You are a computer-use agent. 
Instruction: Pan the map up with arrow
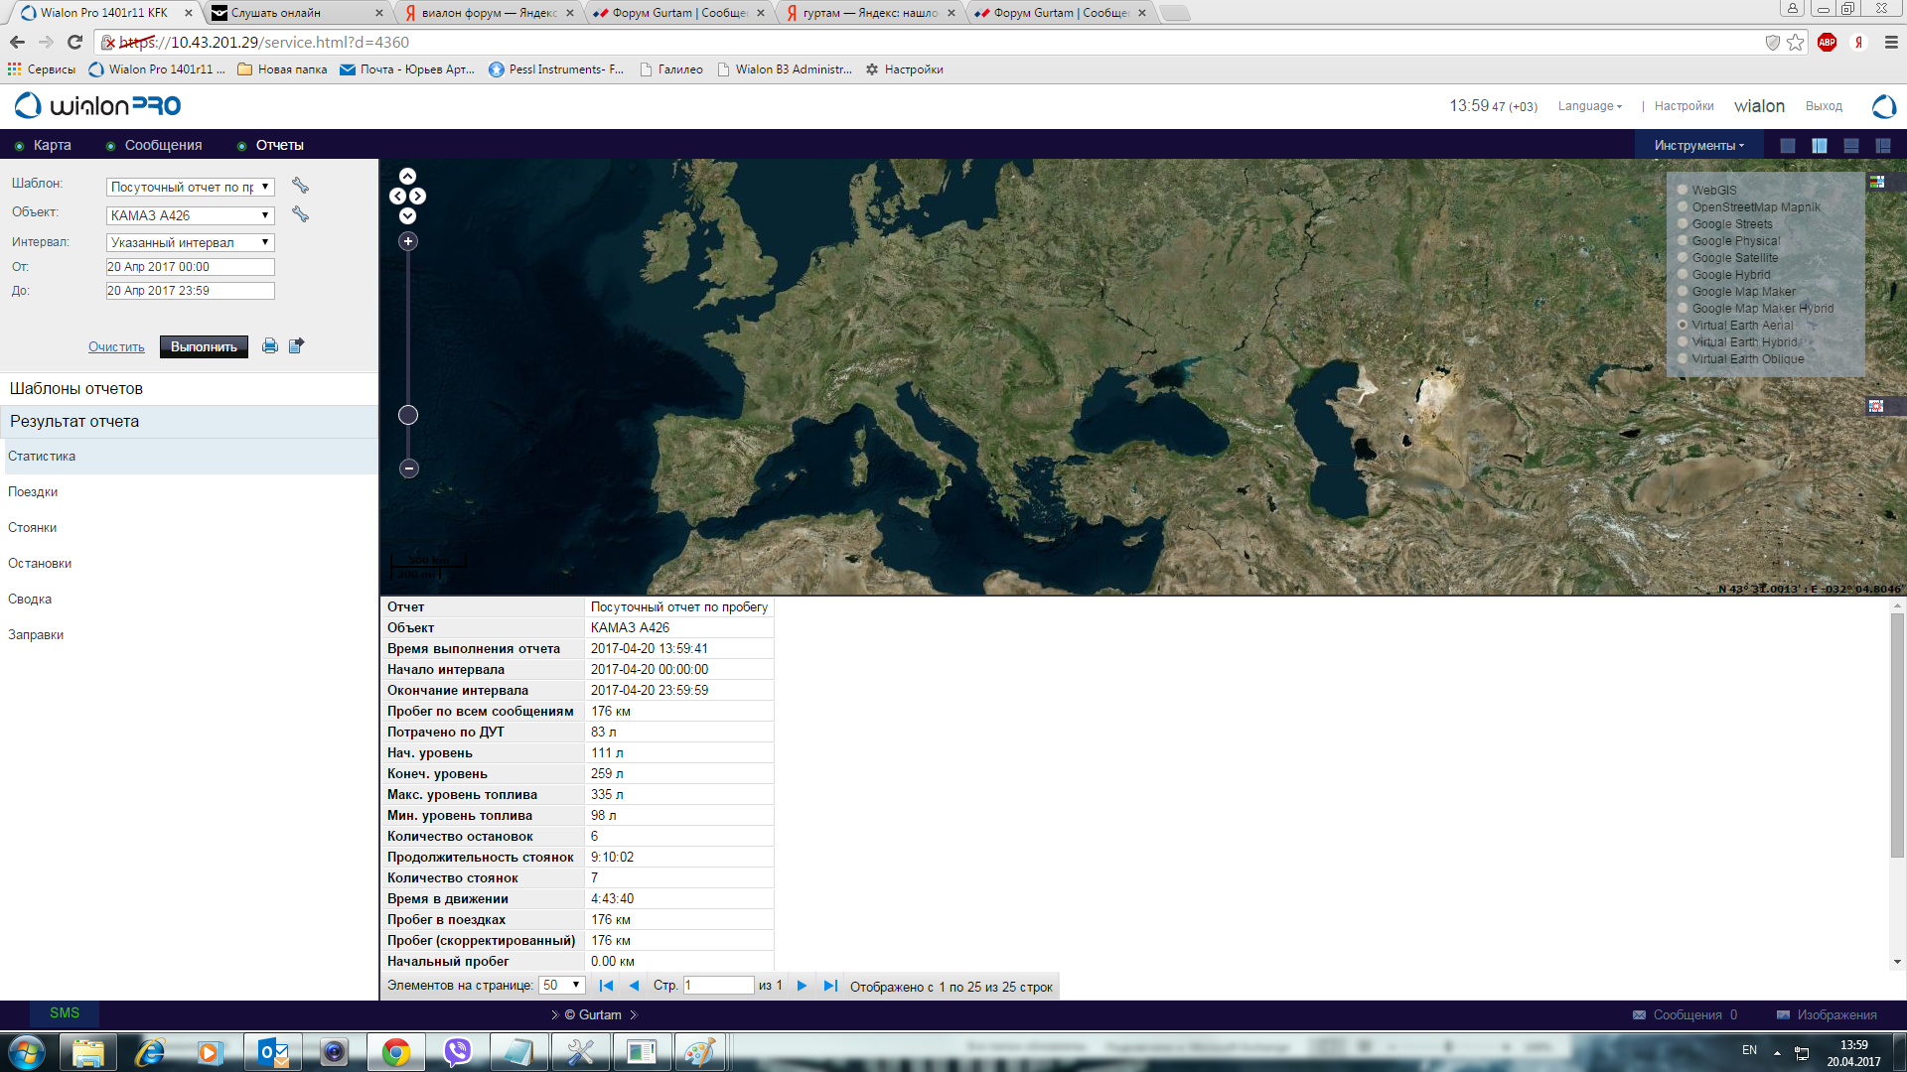tap(407, 177)
